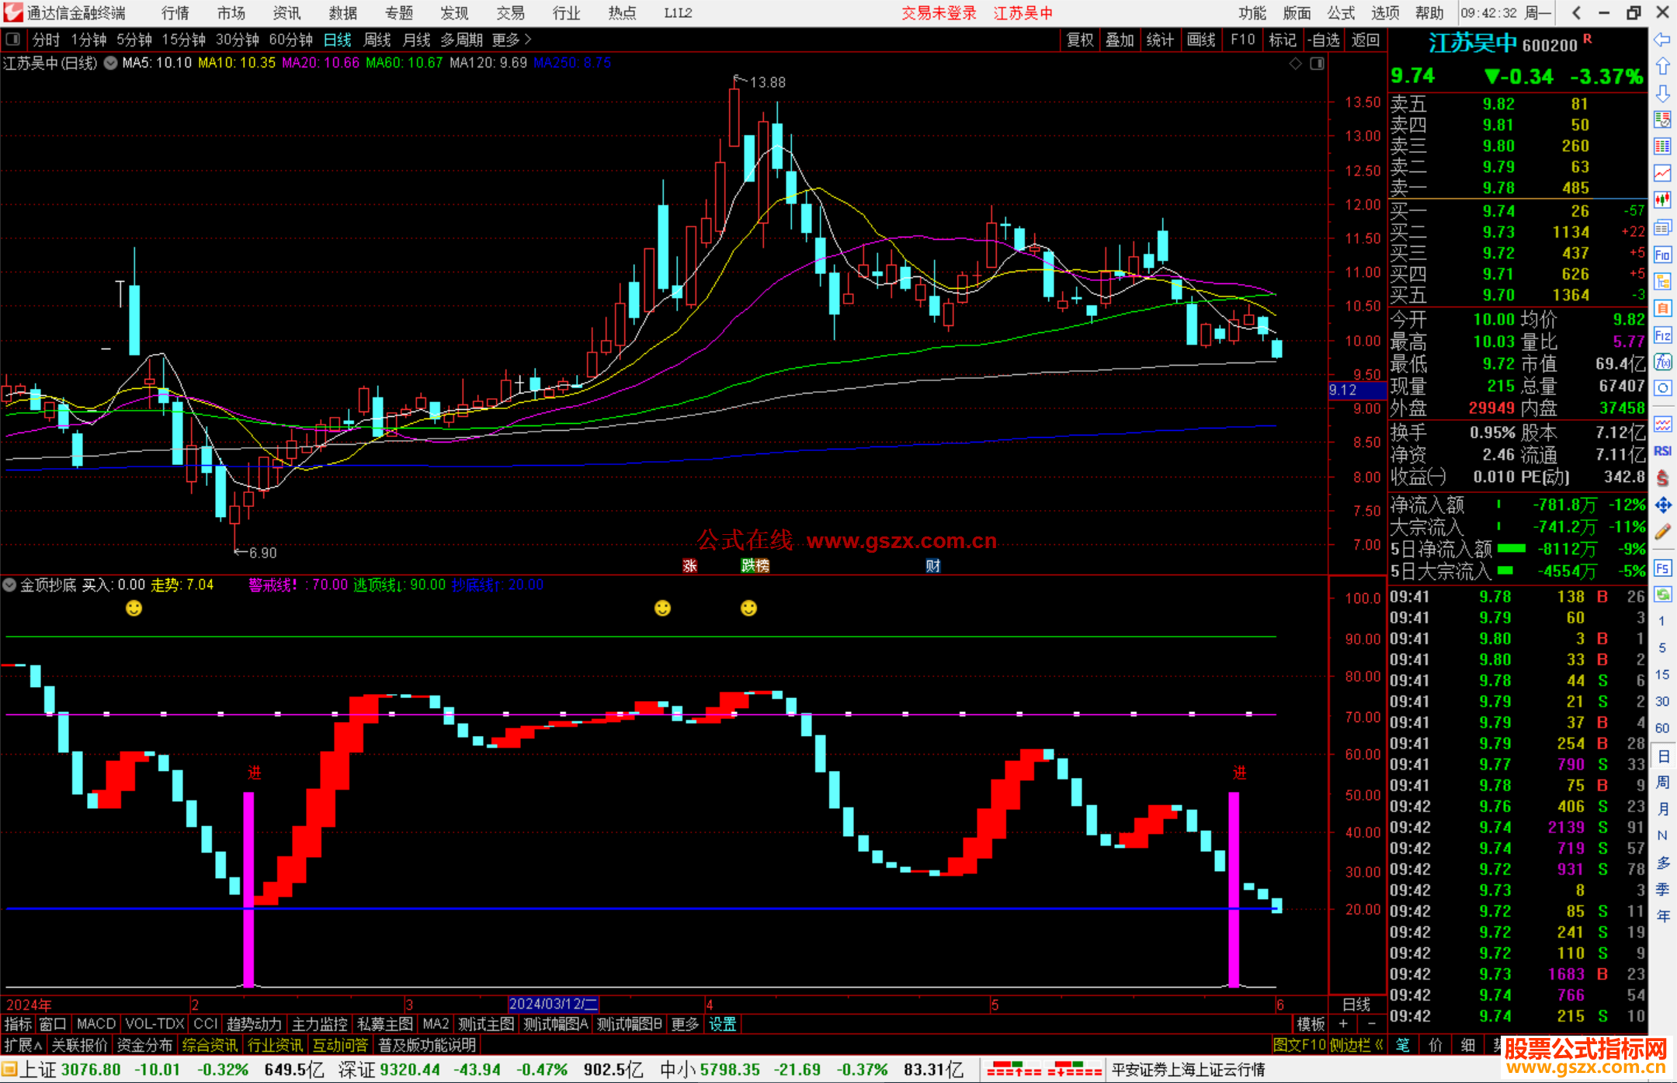1677x1083 pixels.
Task: Expand the 扩展 panel at bottom
Action: (23, 1045)
